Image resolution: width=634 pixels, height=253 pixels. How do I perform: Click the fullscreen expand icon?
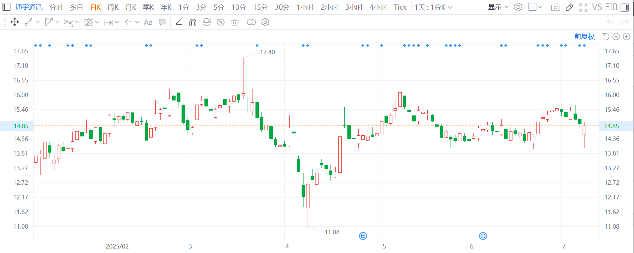[583, 7]
